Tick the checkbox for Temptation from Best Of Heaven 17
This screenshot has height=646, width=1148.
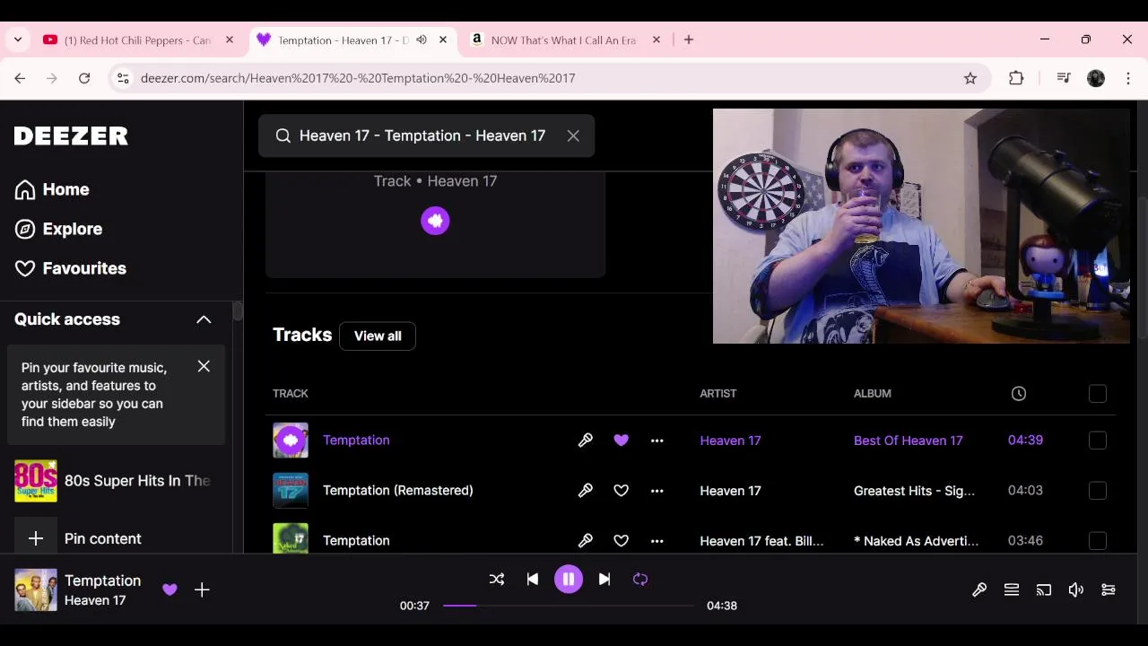click(1098, 441)
